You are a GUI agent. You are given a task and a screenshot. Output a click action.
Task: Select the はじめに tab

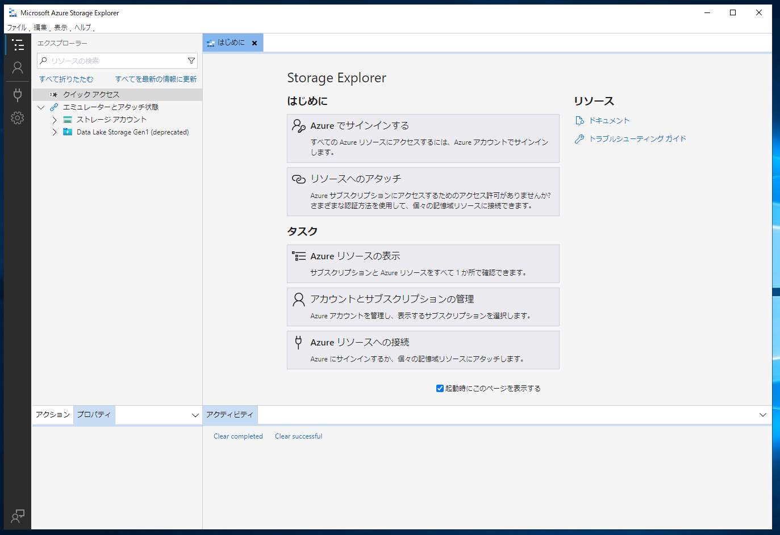pyautogui.click(x=232, y=43)
